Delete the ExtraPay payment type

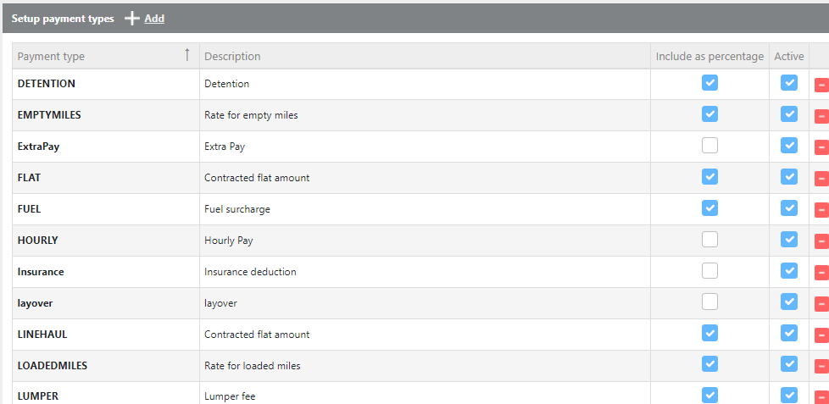(x=821, y=147)
